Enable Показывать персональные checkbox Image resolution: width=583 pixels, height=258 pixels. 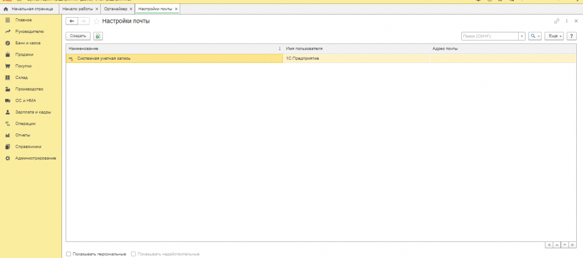(69, 254)
